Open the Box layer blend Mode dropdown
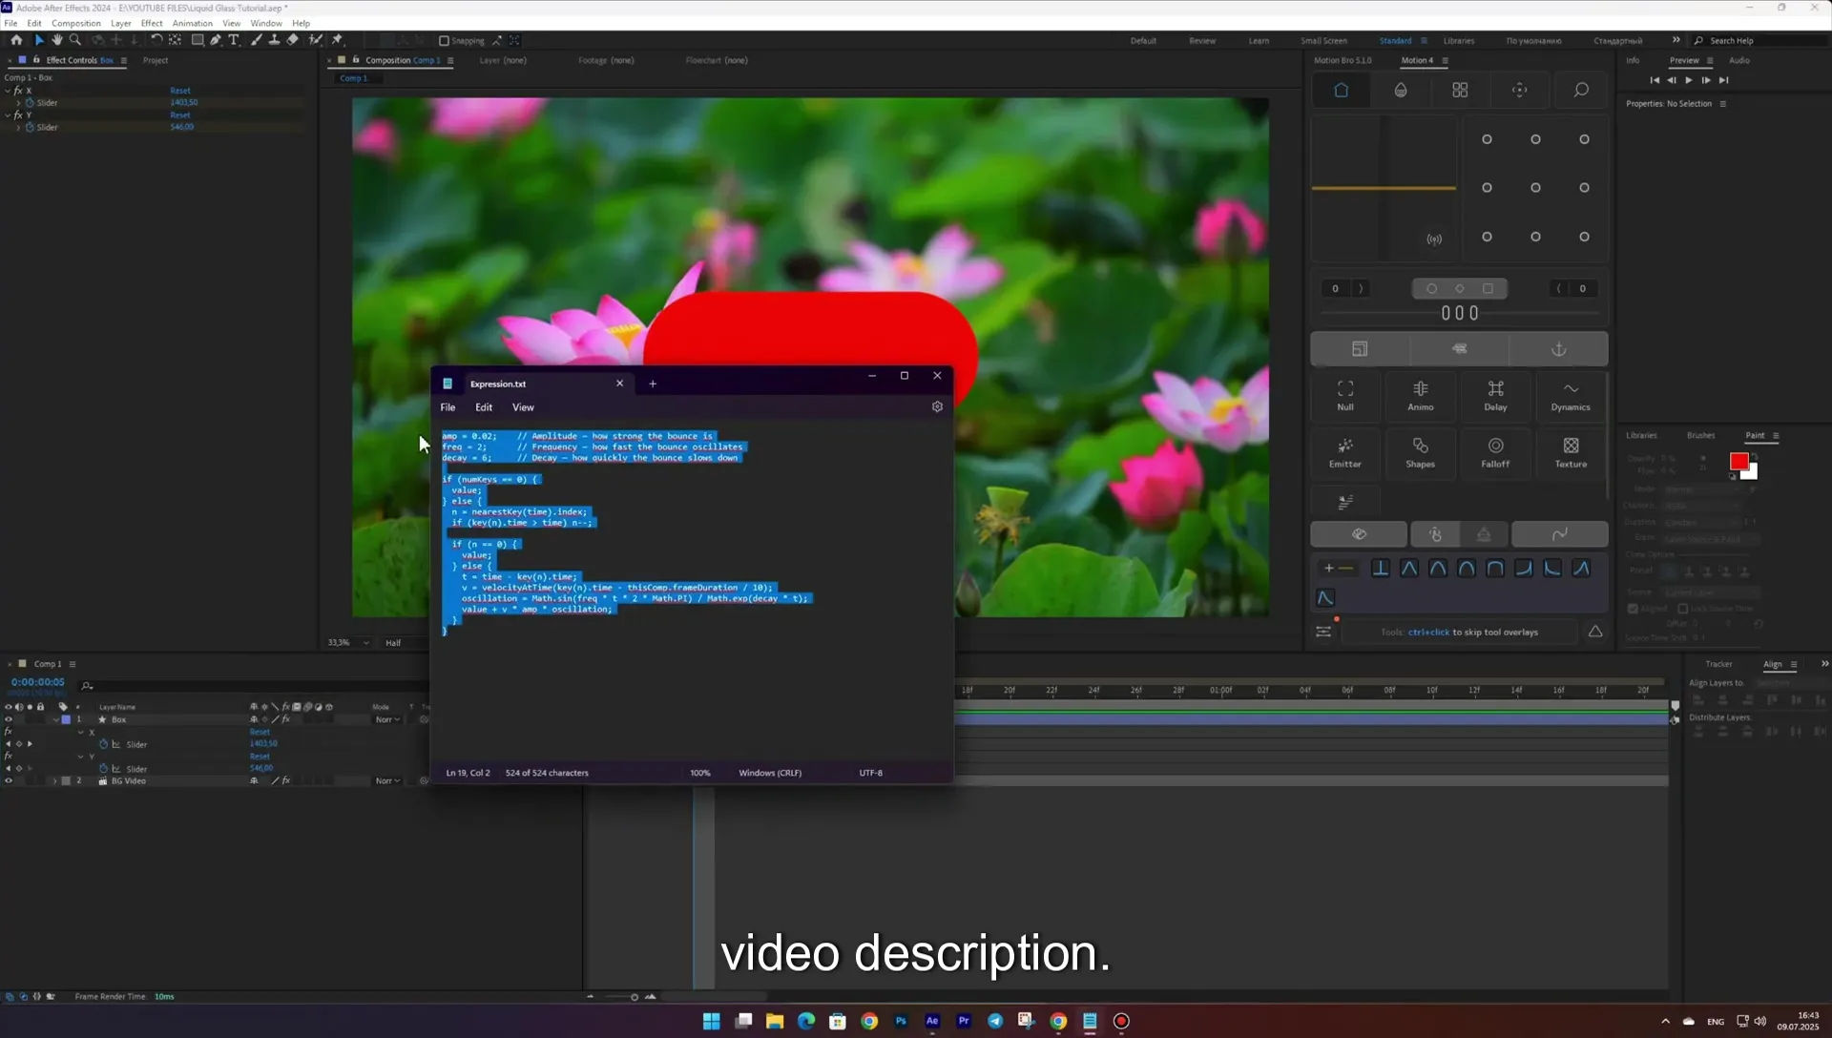The width and height of the screenshot is (1832, 1038). [386, 719]
